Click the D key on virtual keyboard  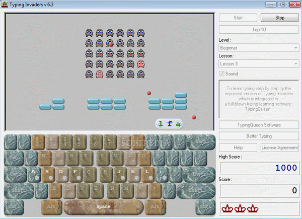tap(62, 175)
